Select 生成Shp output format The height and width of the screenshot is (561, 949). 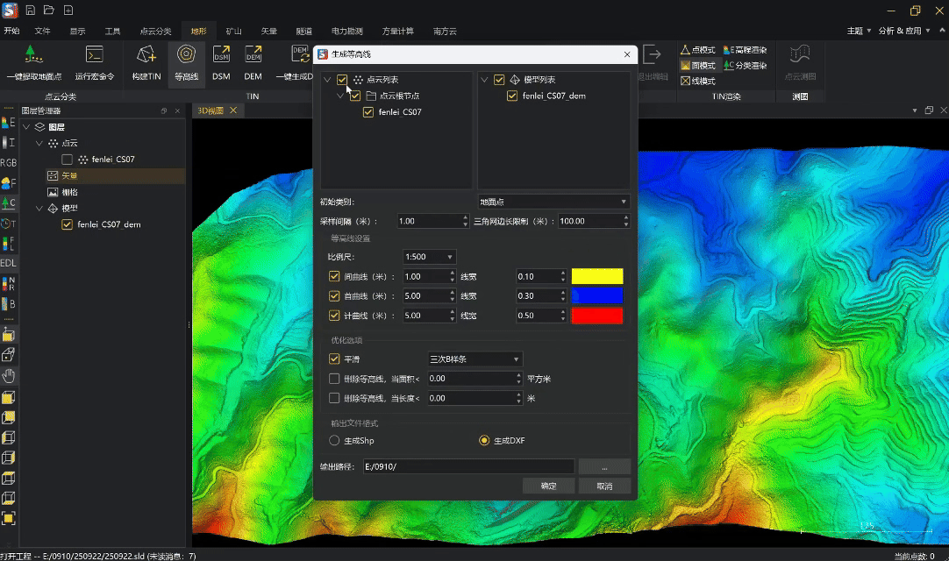point(334,440)
